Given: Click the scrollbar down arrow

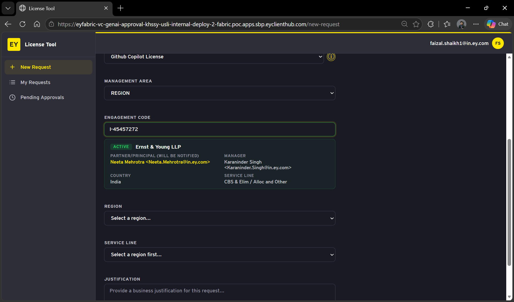Looking at the screenshot, I should [x=509, y=297].
